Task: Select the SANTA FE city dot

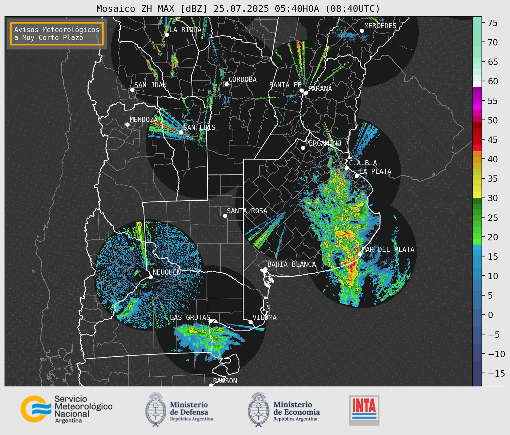Action: pos(301,90)
